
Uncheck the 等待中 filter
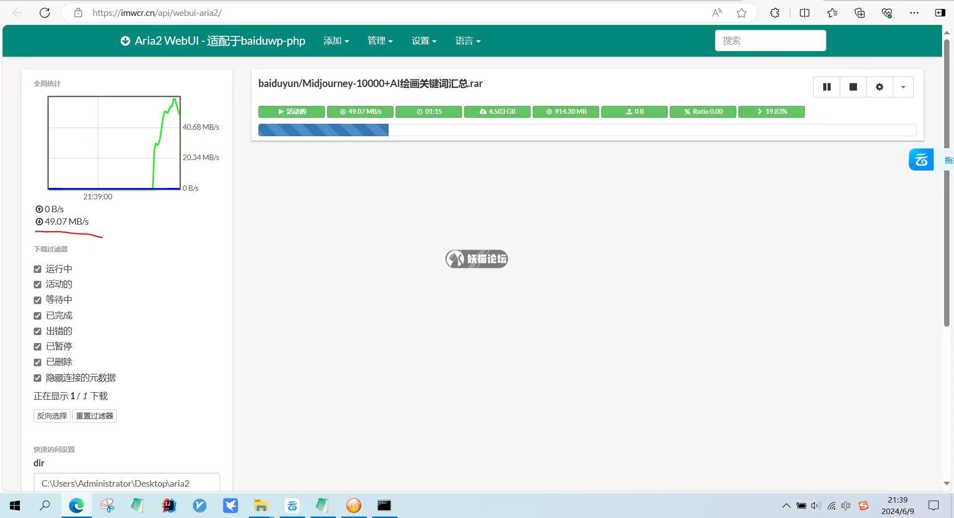point(37,300)
